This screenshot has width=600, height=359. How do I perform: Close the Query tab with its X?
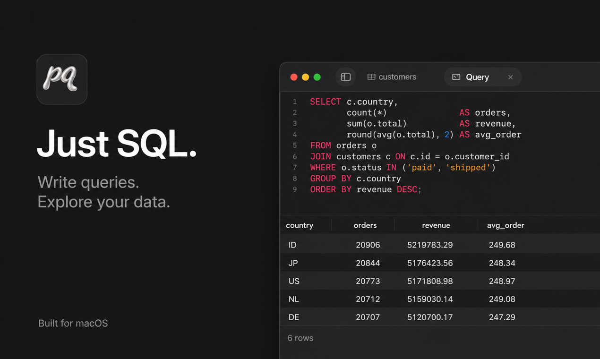pos(510,77)
